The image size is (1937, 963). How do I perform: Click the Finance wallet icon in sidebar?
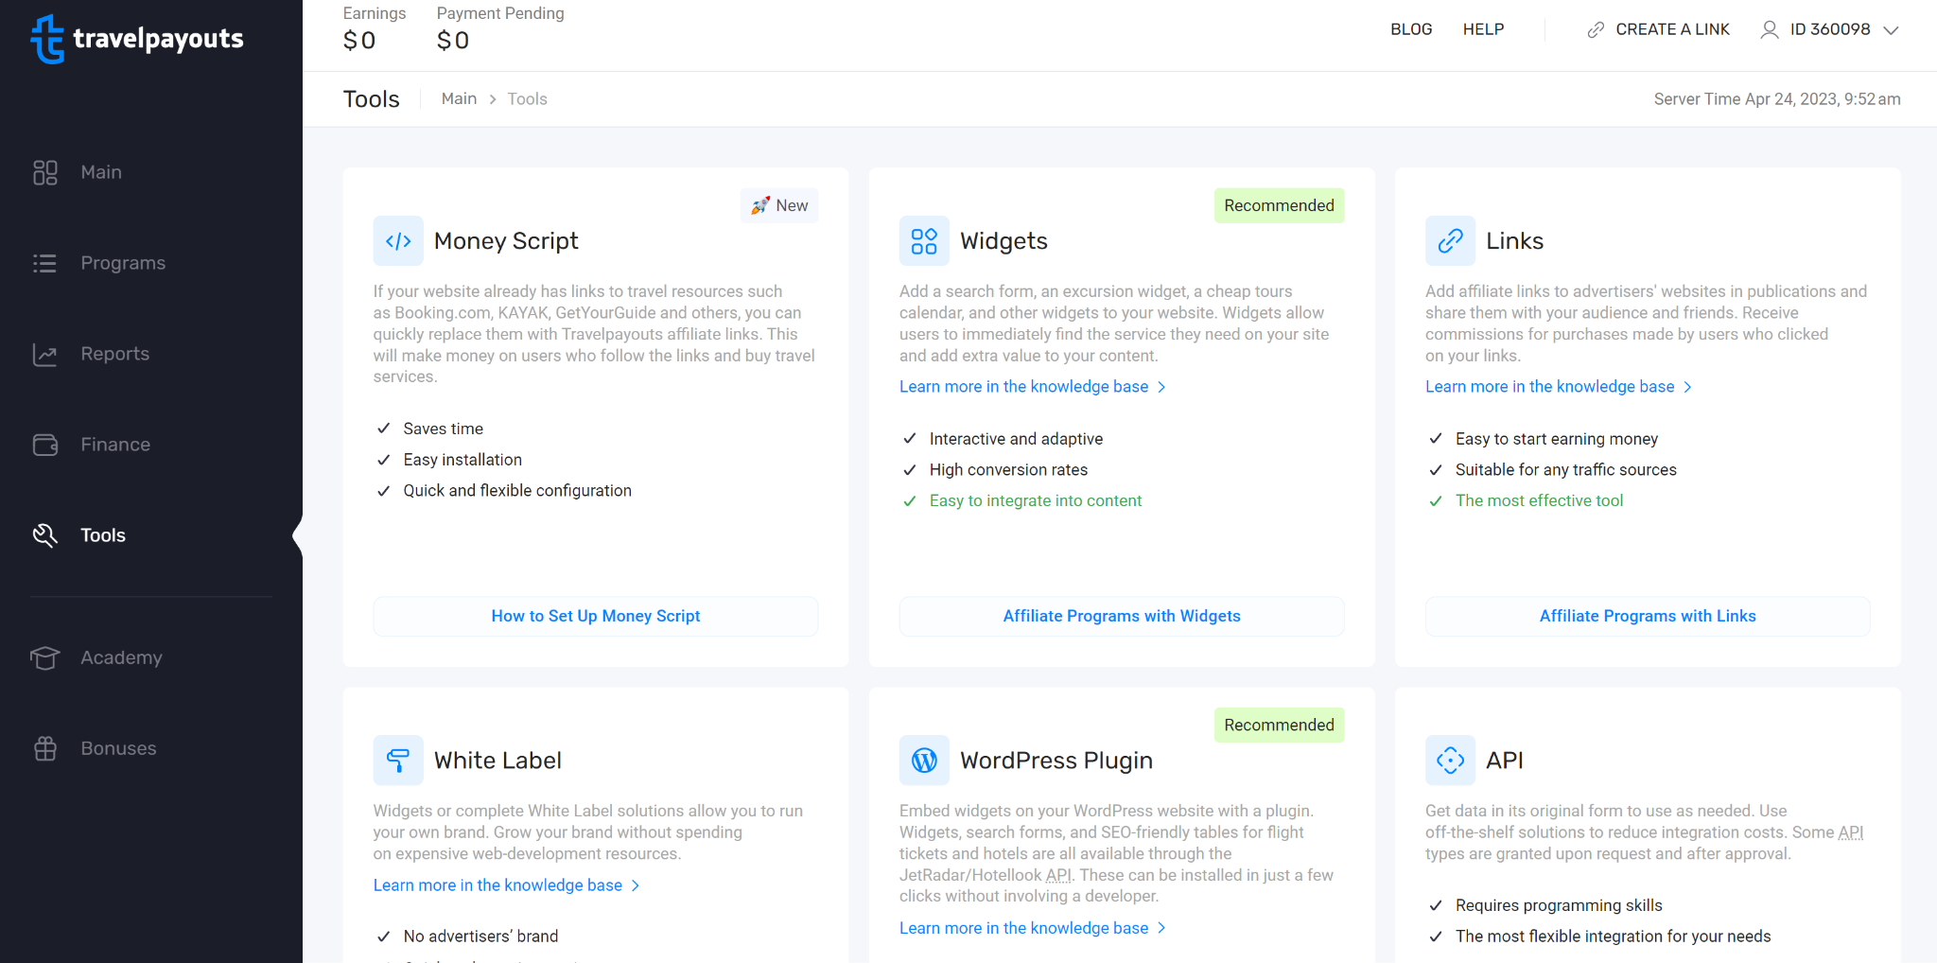(45, 445)
